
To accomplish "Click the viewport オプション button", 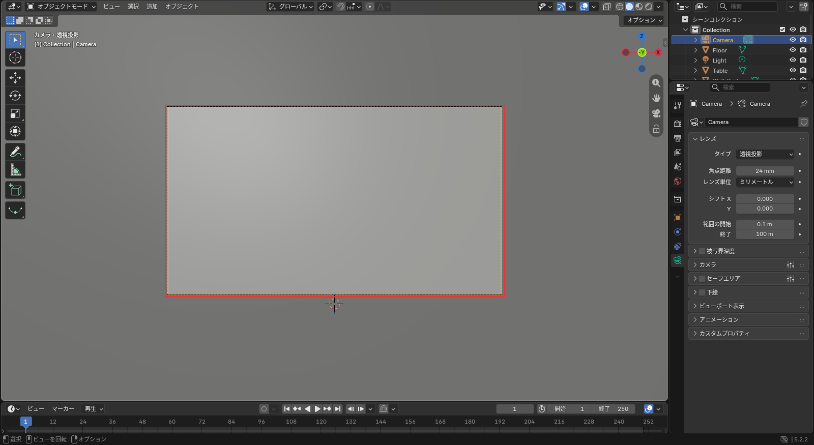I will (645, 20).
